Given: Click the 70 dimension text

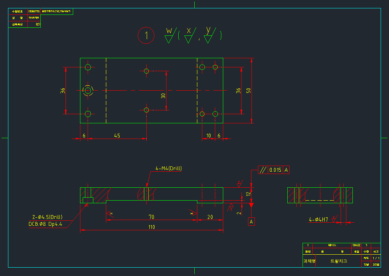Looking at the screenshot, I should 151,217.
